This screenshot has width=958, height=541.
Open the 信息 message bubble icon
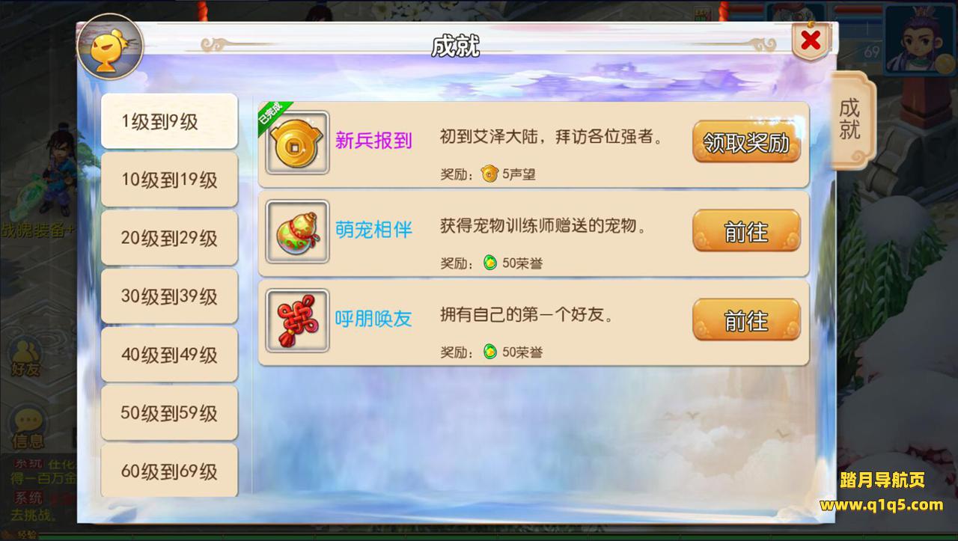coord(27,427)
